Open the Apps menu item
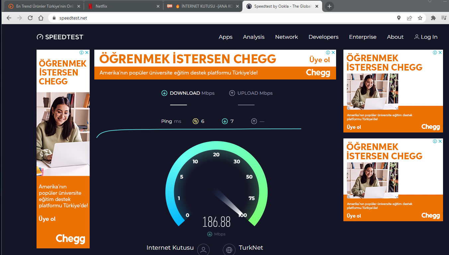The height and width of the screenshot is (255, 449). coord(225,37)
